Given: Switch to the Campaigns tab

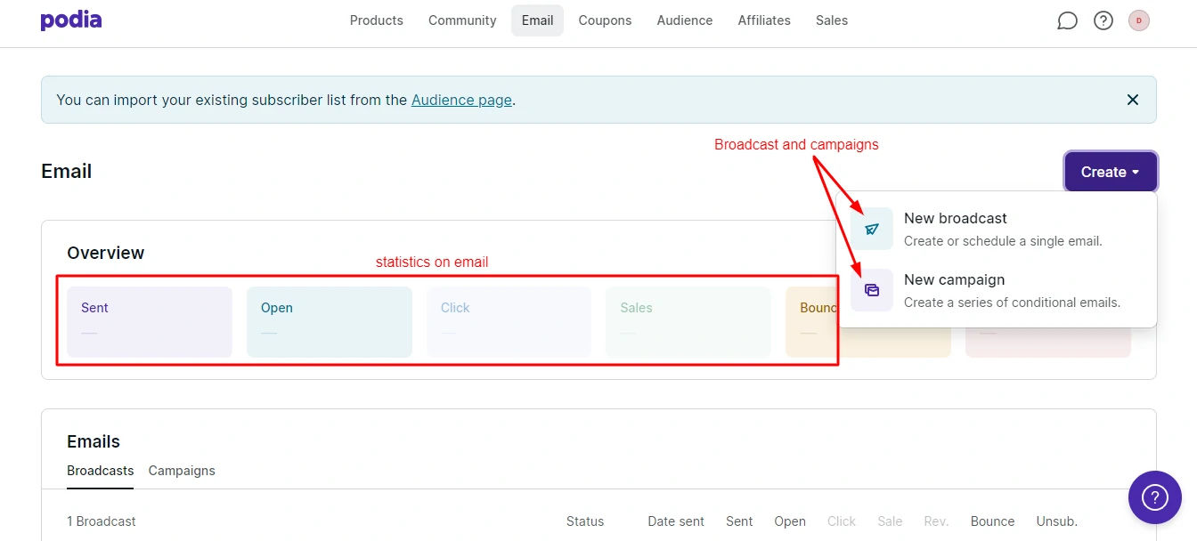Looking at the screenshot, I should click(182, 471).
